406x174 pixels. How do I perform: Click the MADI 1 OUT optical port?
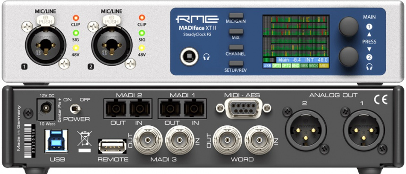(170, 109)
